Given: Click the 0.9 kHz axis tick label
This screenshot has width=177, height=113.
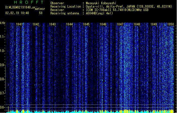Looking at the screenshot, I should 2,65.
